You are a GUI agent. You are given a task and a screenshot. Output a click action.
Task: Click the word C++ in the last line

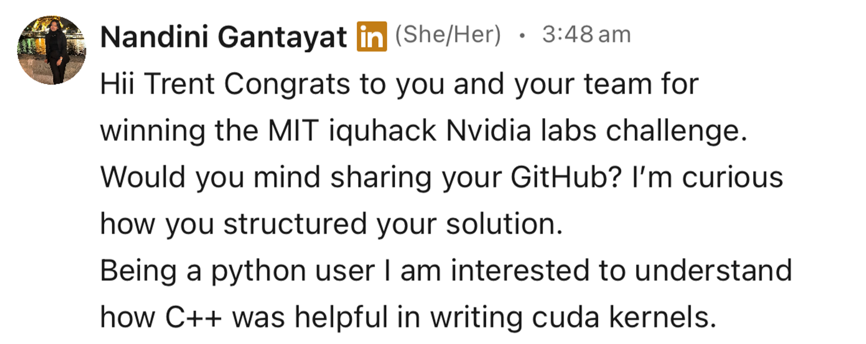(193, 317)
